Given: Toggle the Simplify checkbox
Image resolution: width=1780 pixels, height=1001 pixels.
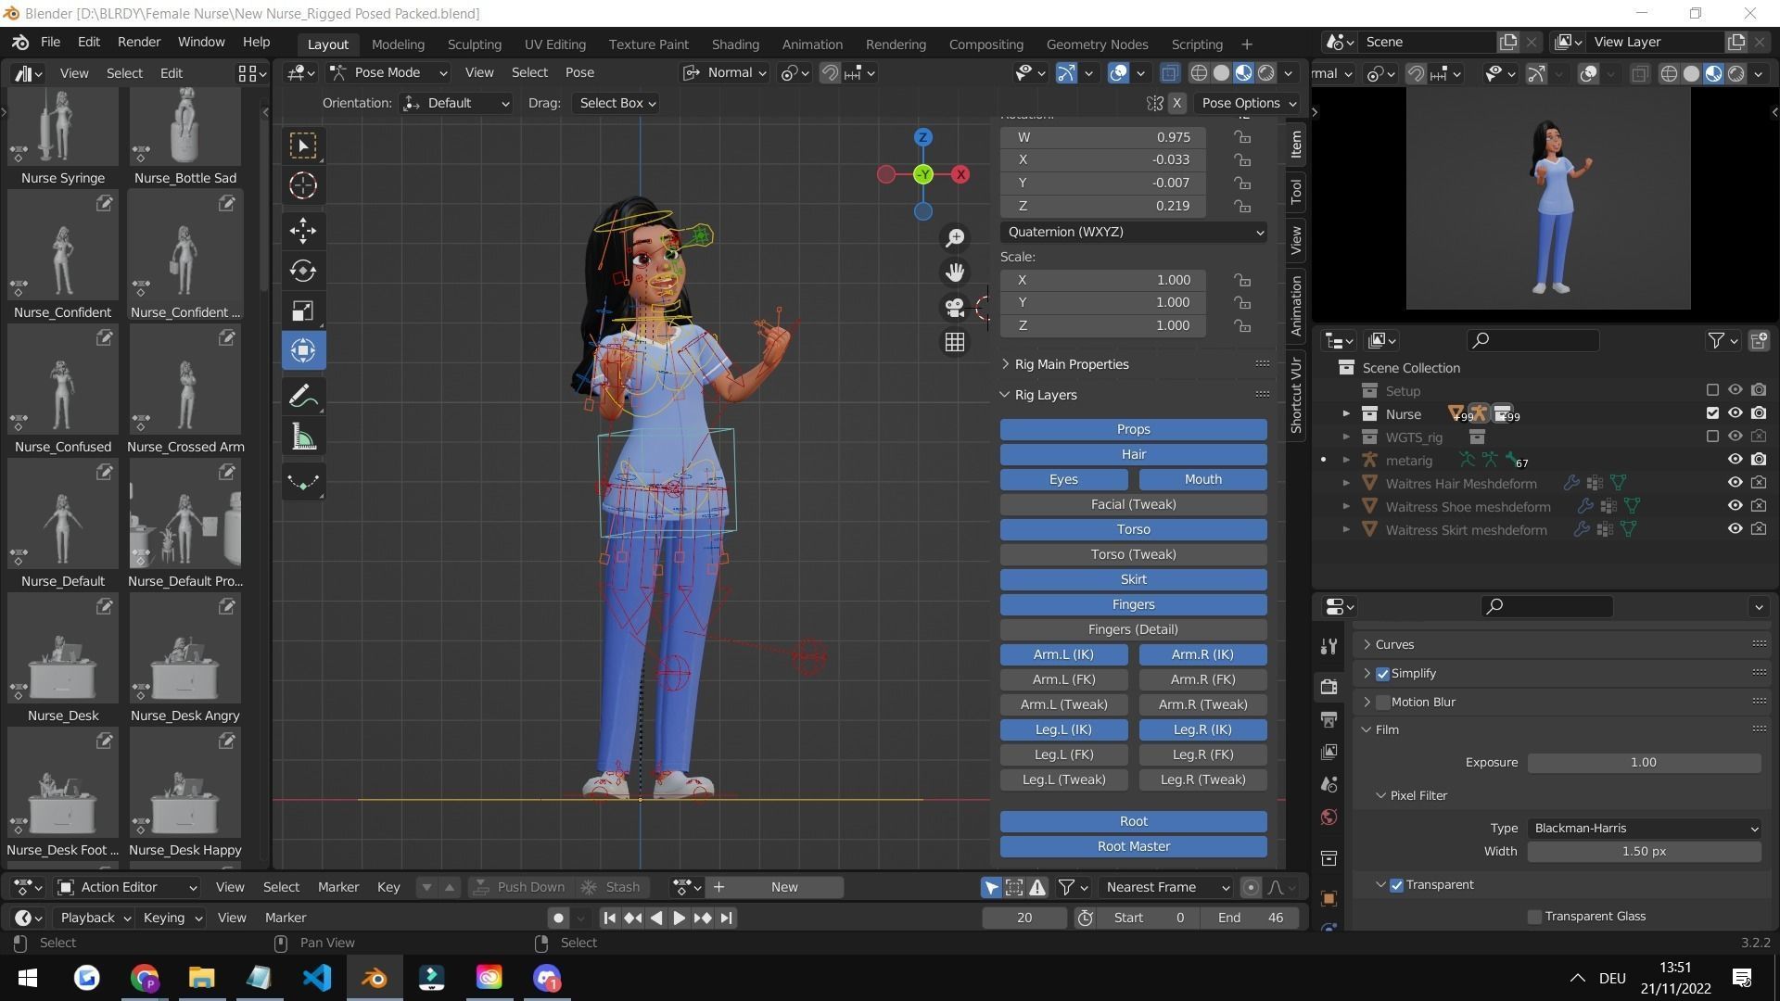Looking at the screenshot, I should tap(1382, 674).
